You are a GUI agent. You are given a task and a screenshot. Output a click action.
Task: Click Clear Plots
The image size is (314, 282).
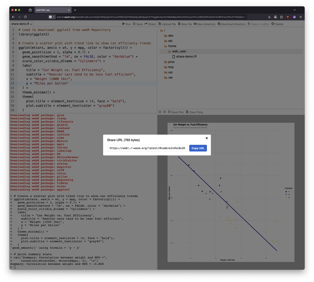tap(194, 112)
